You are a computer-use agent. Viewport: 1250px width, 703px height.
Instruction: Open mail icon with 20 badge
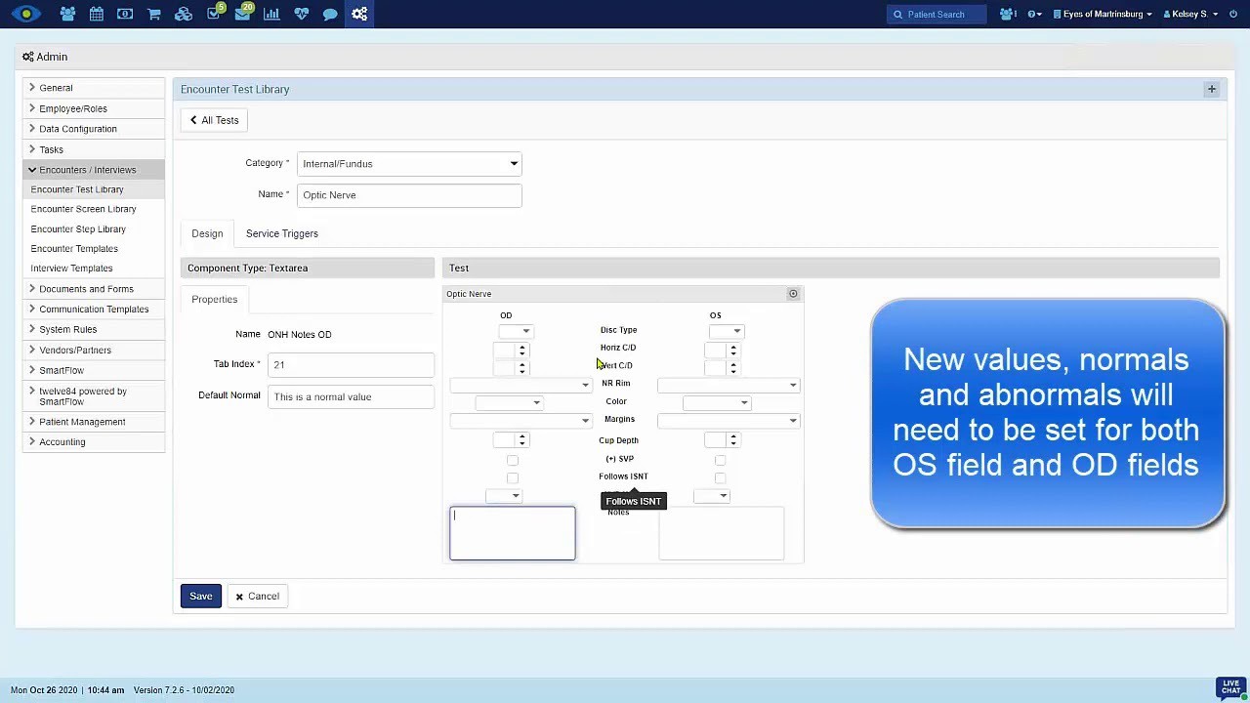[242, 14]
